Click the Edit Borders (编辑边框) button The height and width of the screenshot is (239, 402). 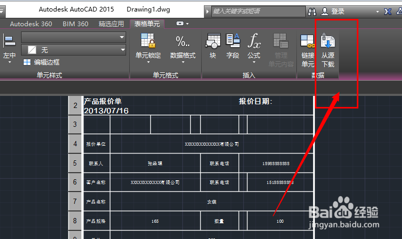pyautogui.click(x=42, y=62)
